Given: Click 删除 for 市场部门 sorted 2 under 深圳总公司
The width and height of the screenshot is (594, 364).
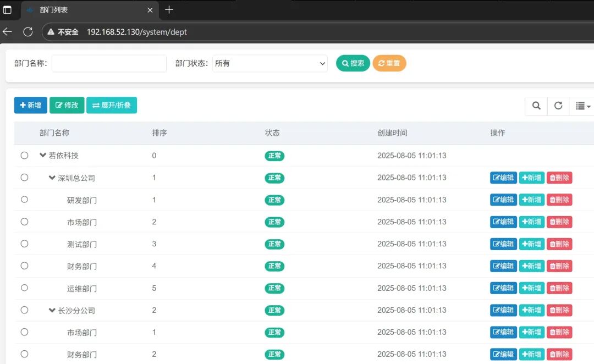Looking at the screenshot, I should click(559, 222).
